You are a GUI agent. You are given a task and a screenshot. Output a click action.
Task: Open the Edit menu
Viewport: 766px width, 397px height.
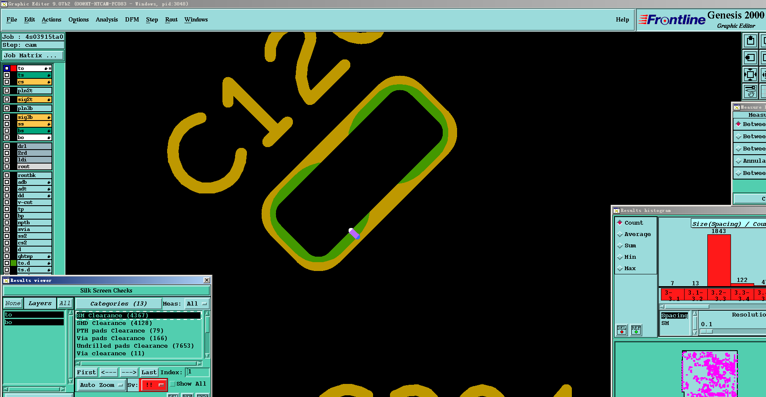pyautogui.click(x=30, y=20)
